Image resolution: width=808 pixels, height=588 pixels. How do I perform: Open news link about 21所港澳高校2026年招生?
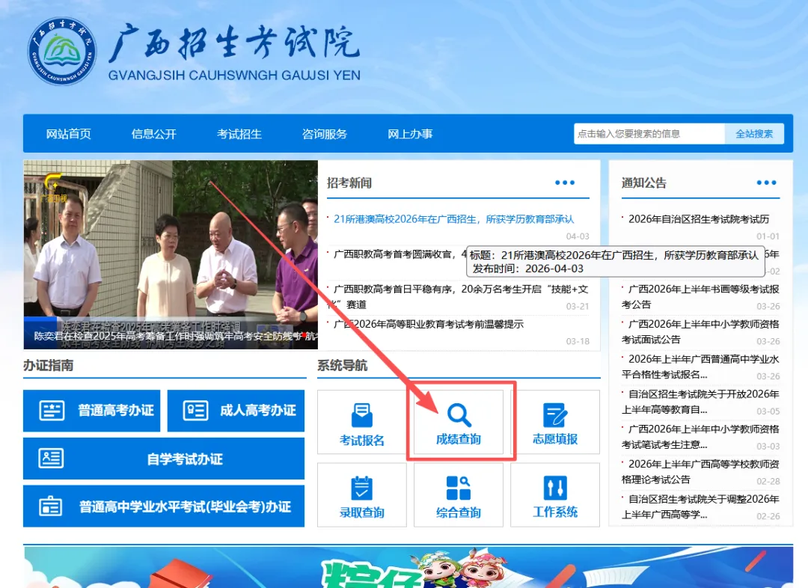click(x=454, y=219)
